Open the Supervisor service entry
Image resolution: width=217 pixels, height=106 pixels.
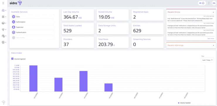(x=33, y=27)
